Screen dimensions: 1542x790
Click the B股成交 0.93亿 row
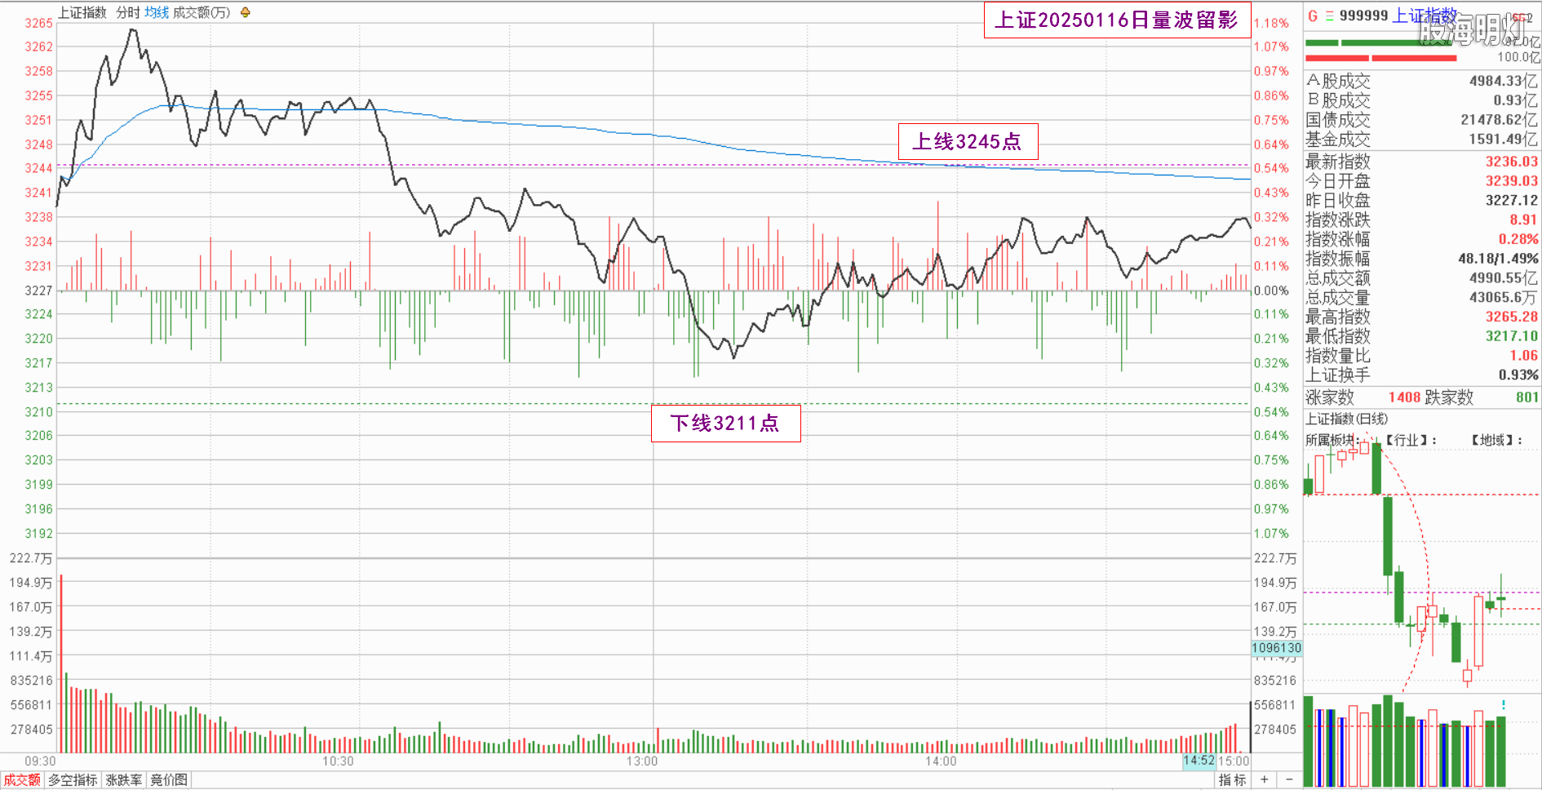[x=1422, y=100]
